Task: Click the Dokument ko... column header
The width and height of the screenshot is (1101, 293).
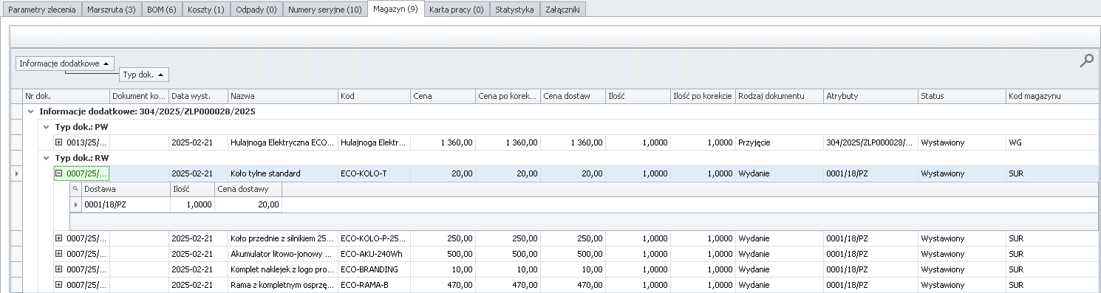Action: pyautogui.click(x=139, y=96)
